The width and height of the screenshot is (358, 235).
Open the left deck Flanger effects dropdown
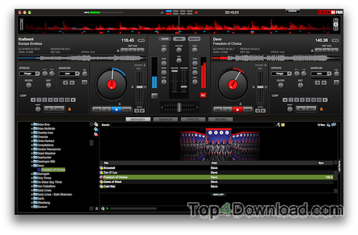[x=29, y=73]
